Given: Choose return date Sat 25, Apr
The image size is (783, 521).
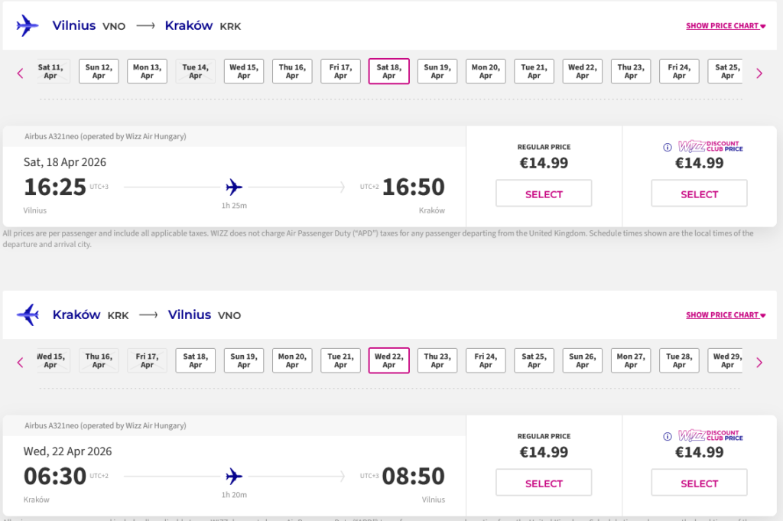Looking at the screenshot, I should (534, 360).
